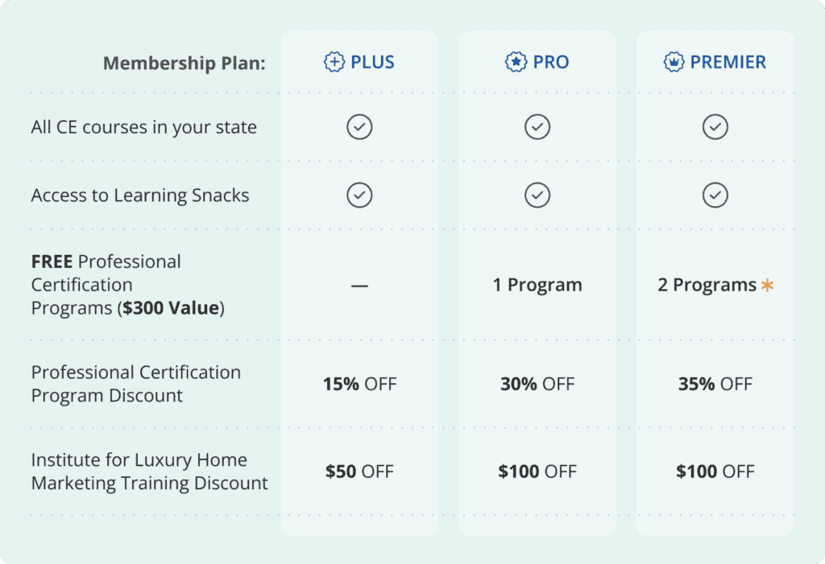Click PRO checkmark for Learning Snacks

[537, 195]
